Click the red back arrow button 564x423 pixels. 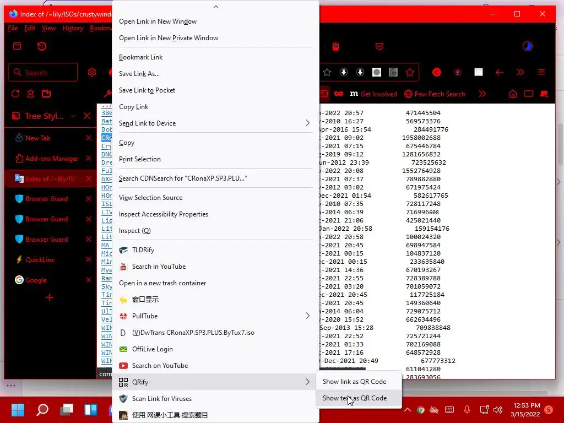click(x=499, y=72)
